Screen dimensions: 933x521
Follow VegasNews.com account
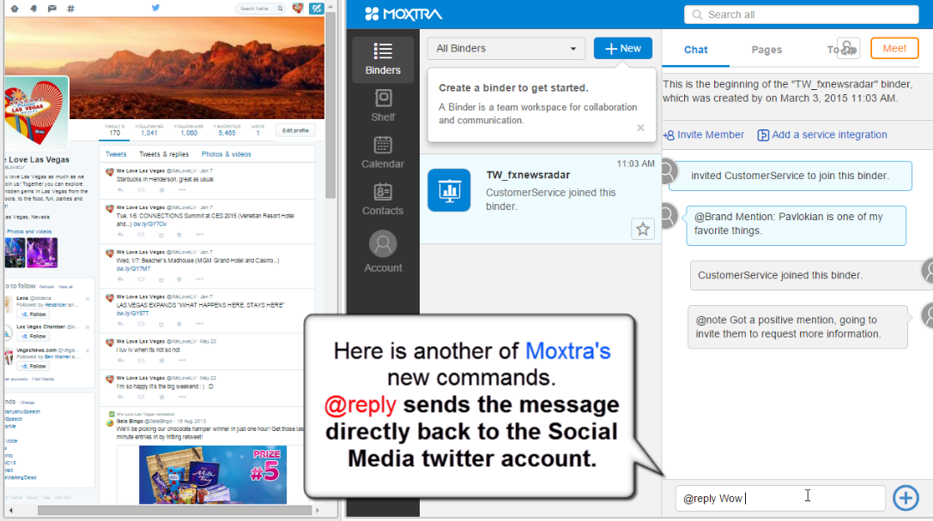34,367
